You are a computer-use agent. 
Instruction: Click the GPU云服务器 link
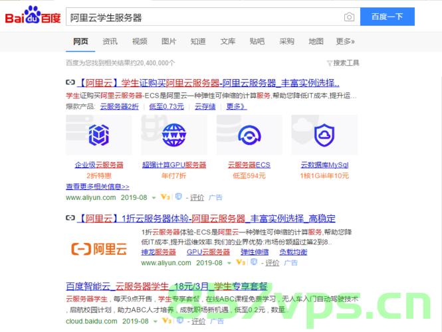coord(208,252)
